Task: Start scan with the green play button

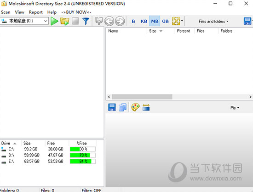Action: pos(54,21)
